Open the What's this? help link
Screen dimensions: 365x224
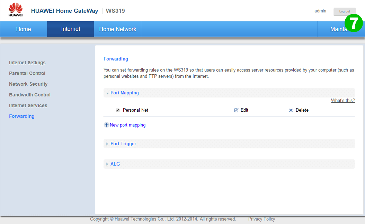343,100
